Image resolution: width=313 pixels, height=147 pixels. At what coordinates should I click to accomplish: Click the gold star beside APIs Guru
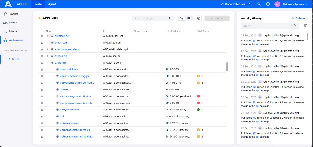(x=39, y=18)
